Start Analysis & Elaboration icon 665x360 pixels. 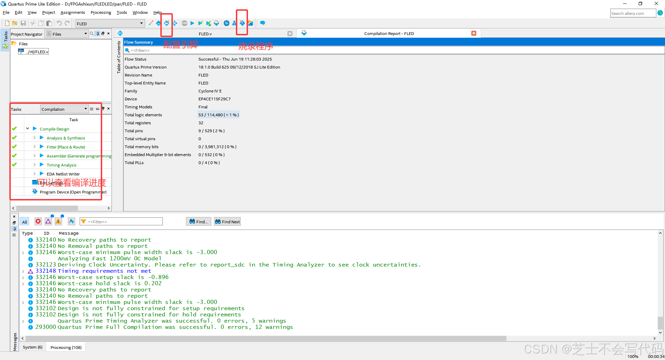(x=201, y=23)
